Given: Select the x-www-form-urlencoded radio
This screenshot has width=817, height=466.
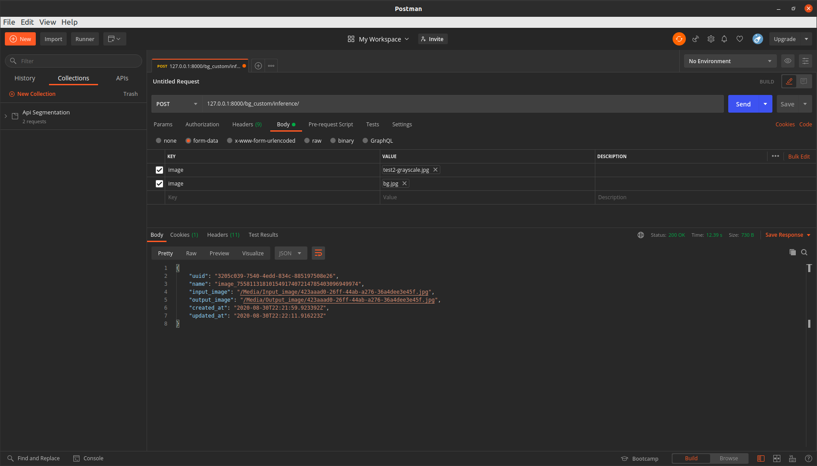Looking at the screenshot, I should [x=230, y=140].
